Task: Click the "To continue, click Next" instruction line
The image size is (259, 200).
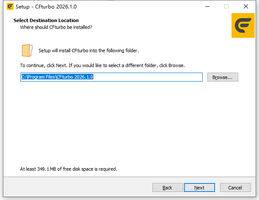Action: click(x=102, y=66)
